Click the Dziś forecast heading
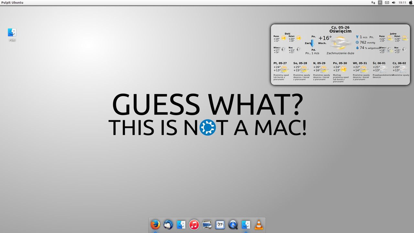414x233 pixels. [288, 34]
